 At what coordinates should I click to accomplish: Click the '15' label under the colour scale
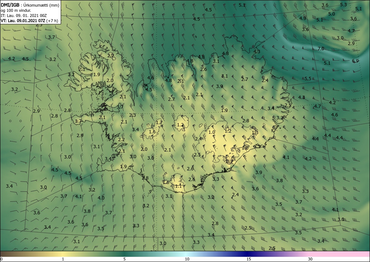pos(249,259)
